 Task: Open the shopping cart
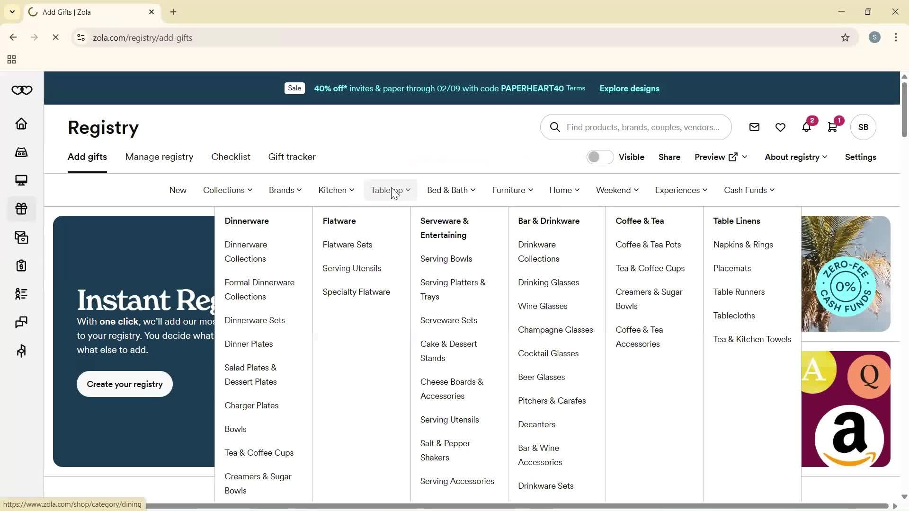(x=833, y=127)
